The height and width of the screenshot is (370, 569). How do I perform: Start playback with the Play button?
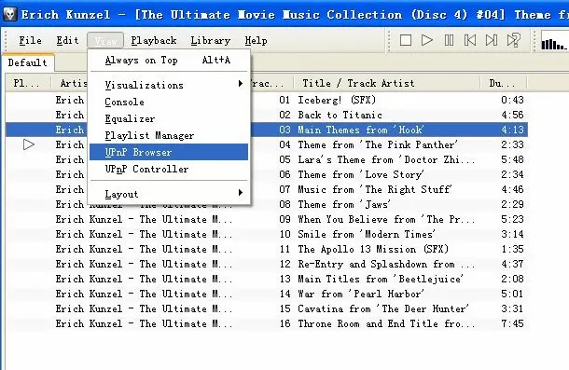click(427, 40)
